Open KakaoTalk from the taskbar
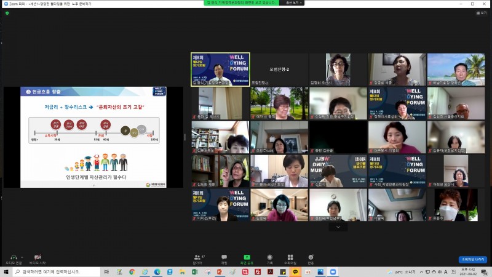Viewport: 492px width, 277px height. tap(295, 271)
